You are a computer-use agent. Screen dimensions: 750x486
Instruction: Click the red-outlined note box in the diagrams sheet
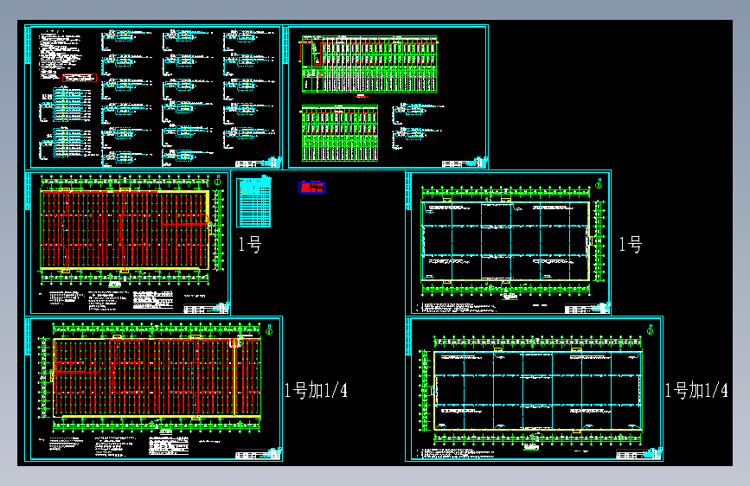[x=80, y=78]
